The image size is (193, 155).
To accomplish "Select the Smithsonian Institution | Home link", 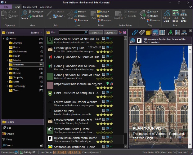I will click(x=75, y=147).
